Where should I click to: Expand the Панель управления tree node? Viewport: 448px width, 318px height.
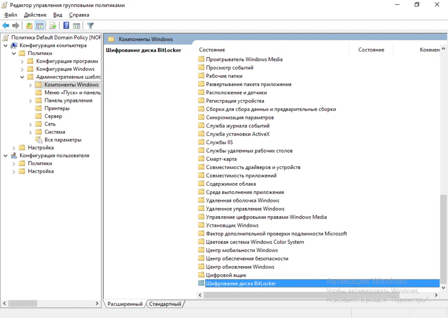click(x=31, y=101)
